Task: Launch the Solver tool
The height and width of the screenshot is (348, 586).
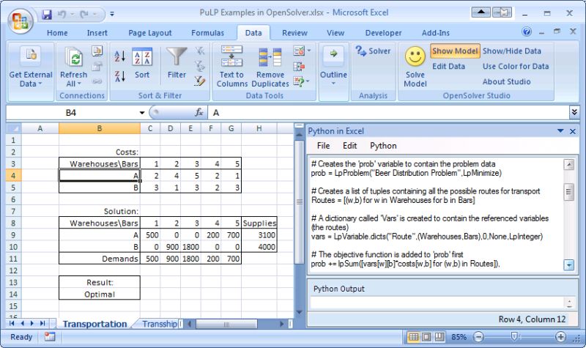Action: 373,51
